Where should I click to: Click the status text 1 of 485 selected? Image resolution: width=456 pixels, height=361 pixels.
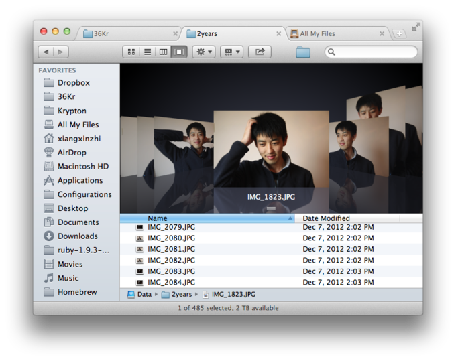[205, 308]
